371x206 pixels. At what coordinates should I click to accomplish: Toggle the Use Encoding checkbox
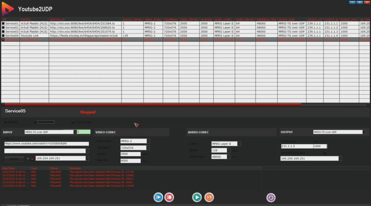(x=36, y=122)
